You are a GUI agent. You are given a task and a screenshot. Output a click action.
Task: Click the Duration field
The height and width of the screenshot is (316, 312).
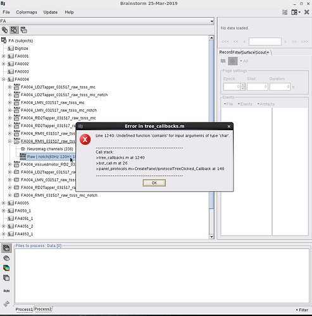coord(280,87)
